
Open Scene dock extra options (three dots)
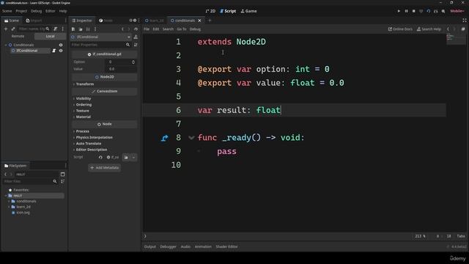pyautogui.click(x=63, y=29)
